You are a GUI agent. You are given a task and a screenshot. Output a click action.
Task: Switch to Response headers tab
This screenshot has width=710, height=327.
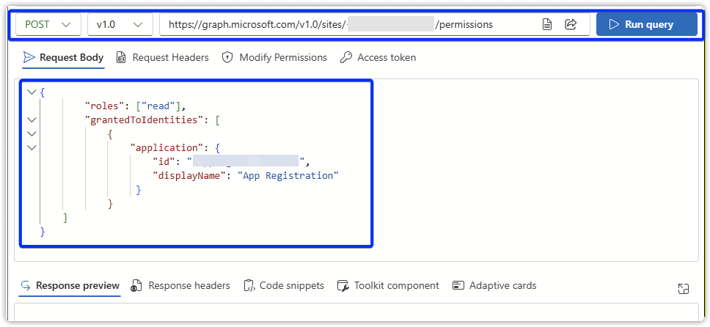(180, 286)
